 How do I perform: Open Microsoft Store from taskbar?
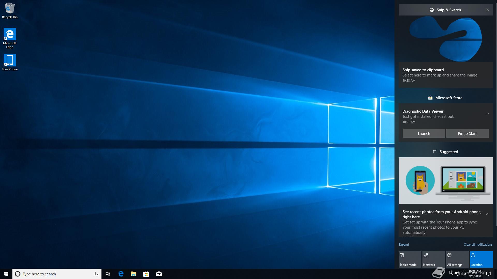click(146, 274)
